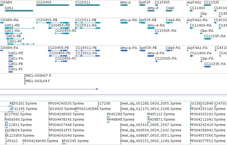The image size is (227, 145).
Task: Select protein GstS1-PD
Action: click(16, 53)
